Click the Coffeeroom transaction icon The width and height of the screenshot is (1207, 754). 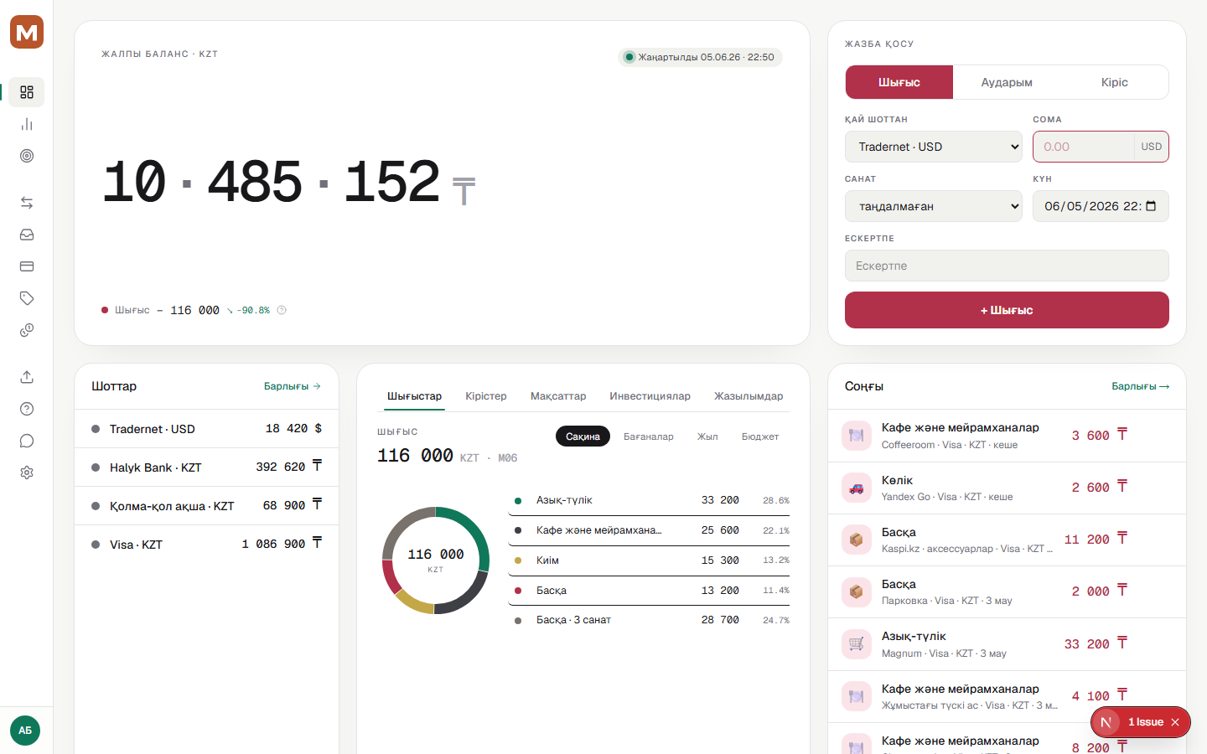point(856,436)
